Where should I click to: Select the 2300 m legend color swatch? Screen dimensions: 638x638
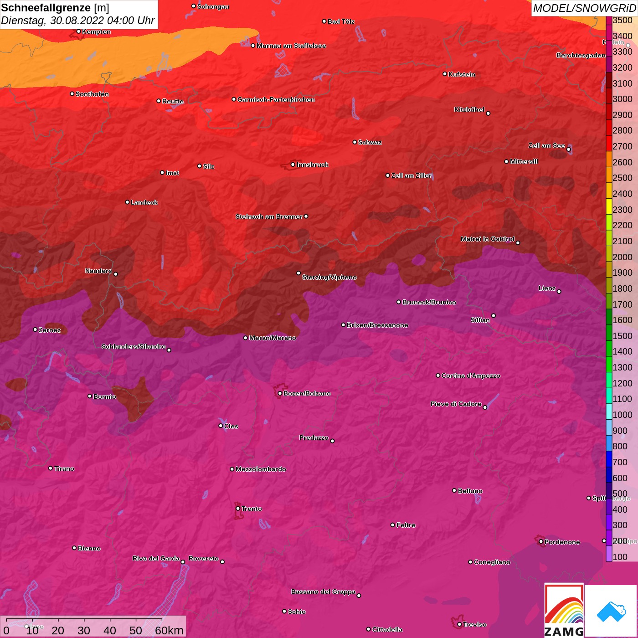[x=609, y=206]
